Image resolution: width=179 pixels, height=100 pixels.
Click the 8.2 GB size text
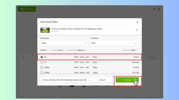pos(136,67)
